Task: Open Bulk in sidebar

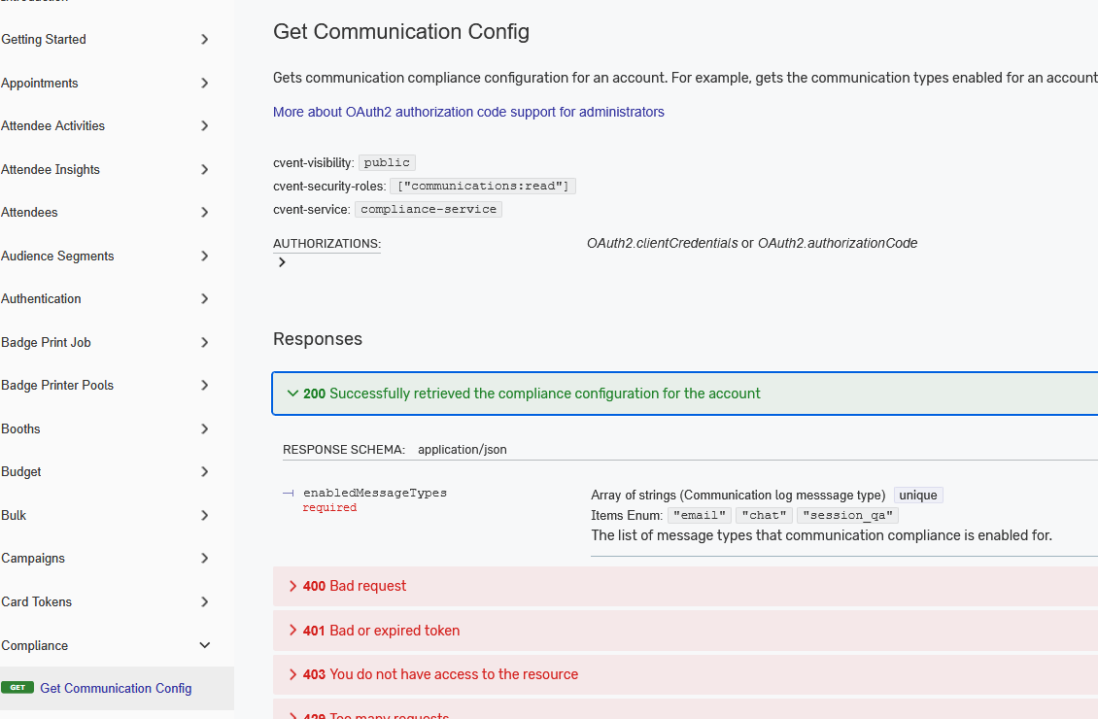Action: 14,515
